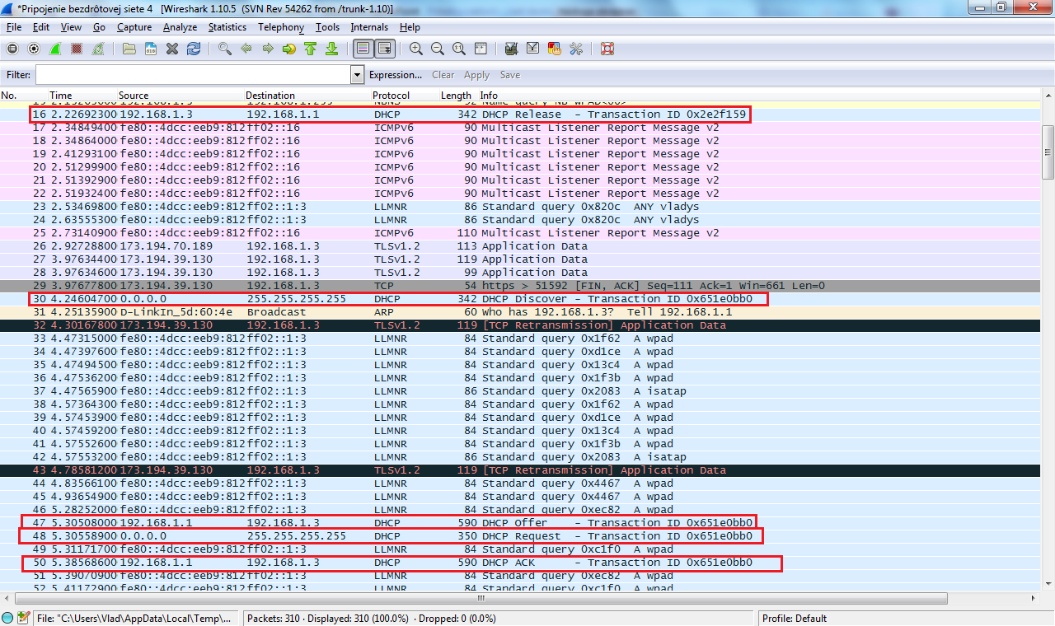Select DHCP Discover packet 30
The width and height of the screenshot is (1055, 626).
tap(520, 299)
